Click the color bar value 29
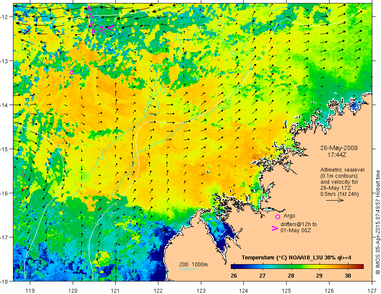This screenshot has height=294, width=381. (319, 276)
